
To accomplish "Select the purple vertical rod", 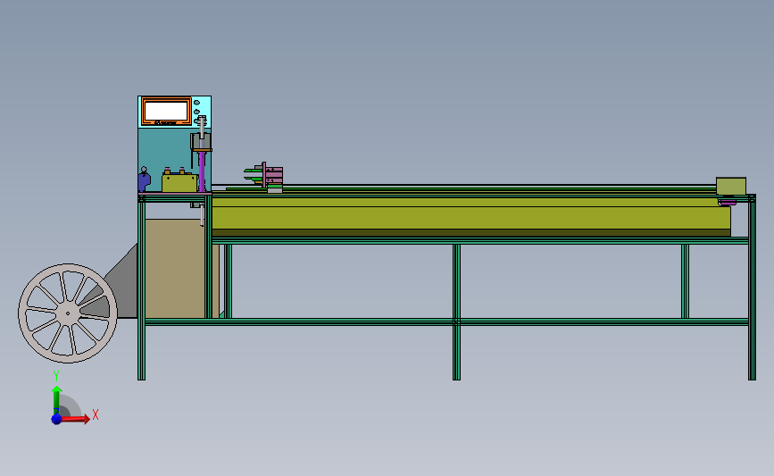I will [x=202, y=171].
